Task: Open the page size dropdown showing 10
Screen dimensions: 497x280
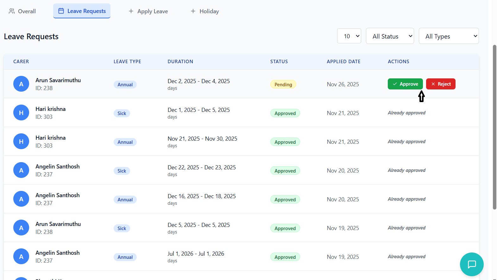Action: click(349, 36)
